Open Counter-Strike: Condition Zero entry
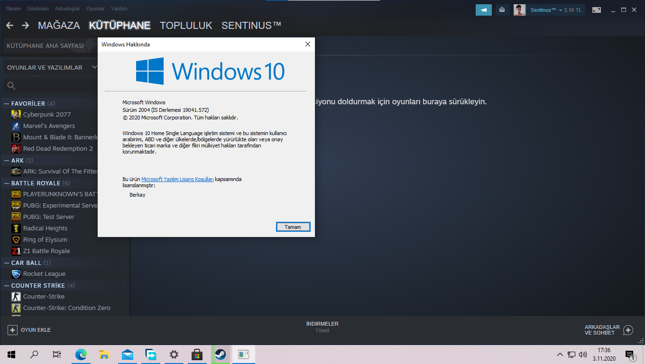645x364 pixels. tap(67, 308)
